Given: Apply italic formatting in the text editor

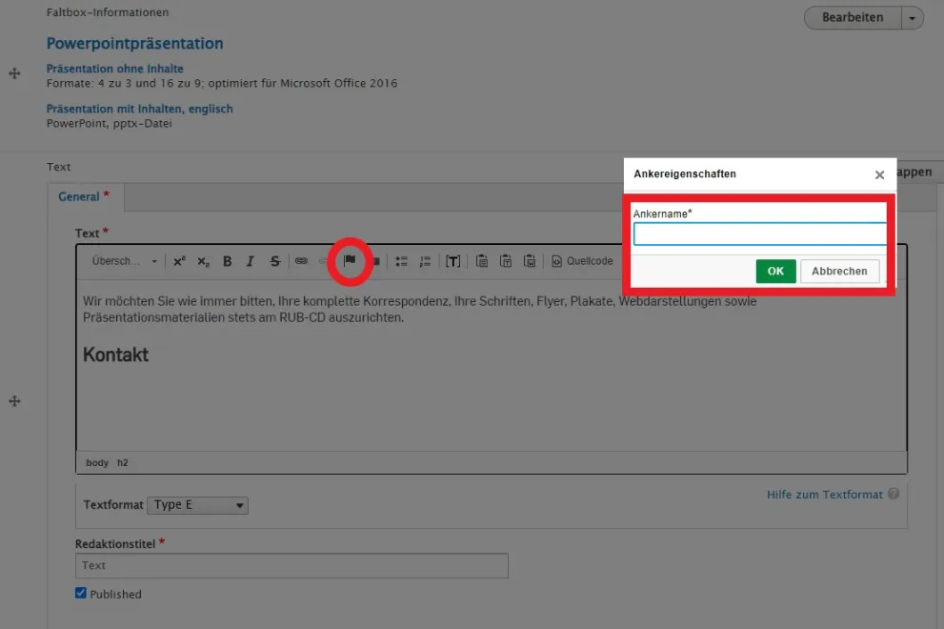Looking at the screenshot, I should tap(250, 260).
